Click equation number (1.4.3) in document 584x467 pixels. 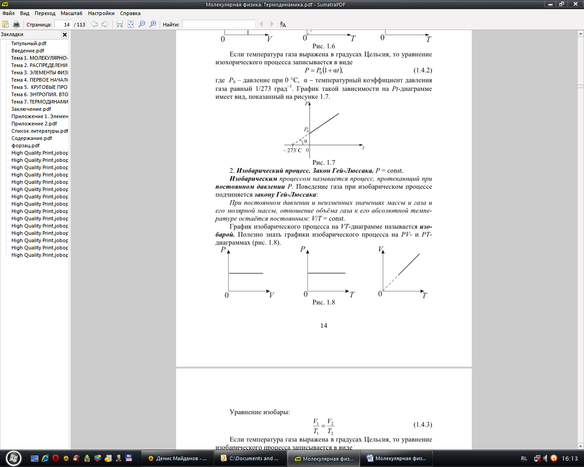click(x=423, y=425)
